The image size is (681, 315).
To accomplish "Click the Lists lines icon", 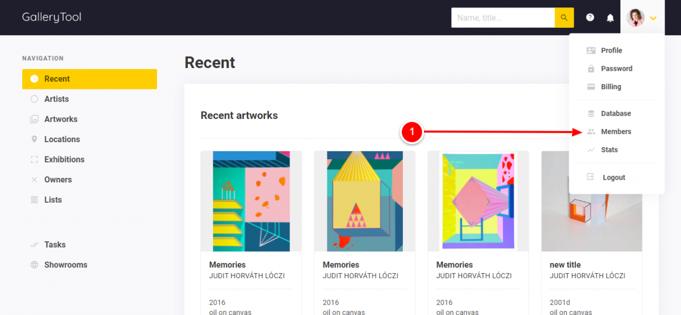I will 34,200.
